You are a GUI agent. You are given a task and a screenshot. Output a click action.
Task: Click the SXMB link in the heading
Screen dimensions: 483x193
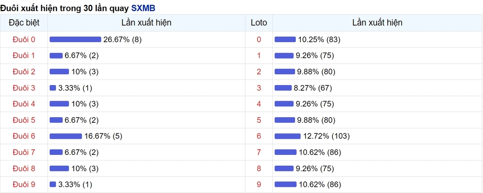[x=143, y=8]
